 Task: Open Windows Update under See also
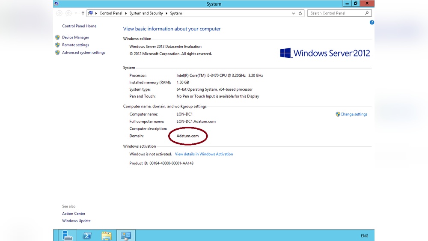pyautogui.click(x=76, y=221)
